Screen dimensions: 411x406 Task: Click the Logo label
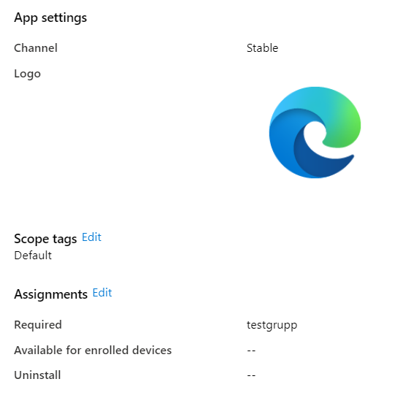pyautogui.click(x=27, y=74)
